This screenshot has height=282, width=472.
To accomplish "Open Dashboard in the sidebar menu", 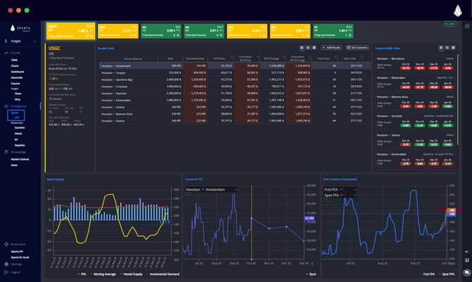I will pos(17,72).
